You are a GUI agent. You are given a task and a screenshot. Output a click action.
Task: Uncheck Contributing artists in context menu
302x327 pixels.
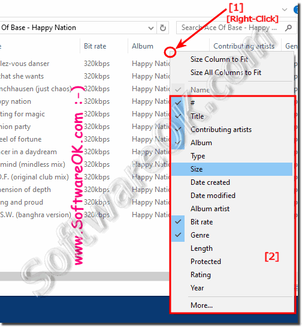[x=232, y=129]
